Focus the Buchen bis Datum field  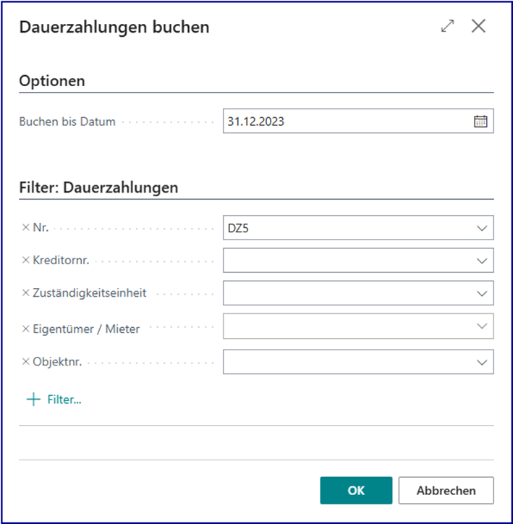click(346, 122)
